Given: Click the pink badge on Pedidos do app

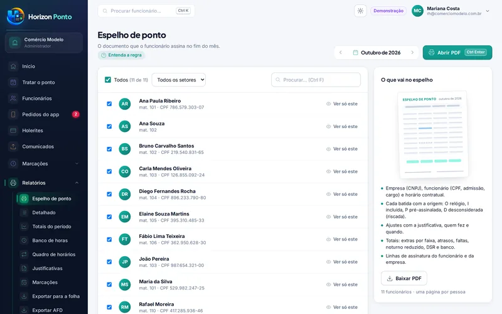Looking at the screenshot, I should 75,114.
